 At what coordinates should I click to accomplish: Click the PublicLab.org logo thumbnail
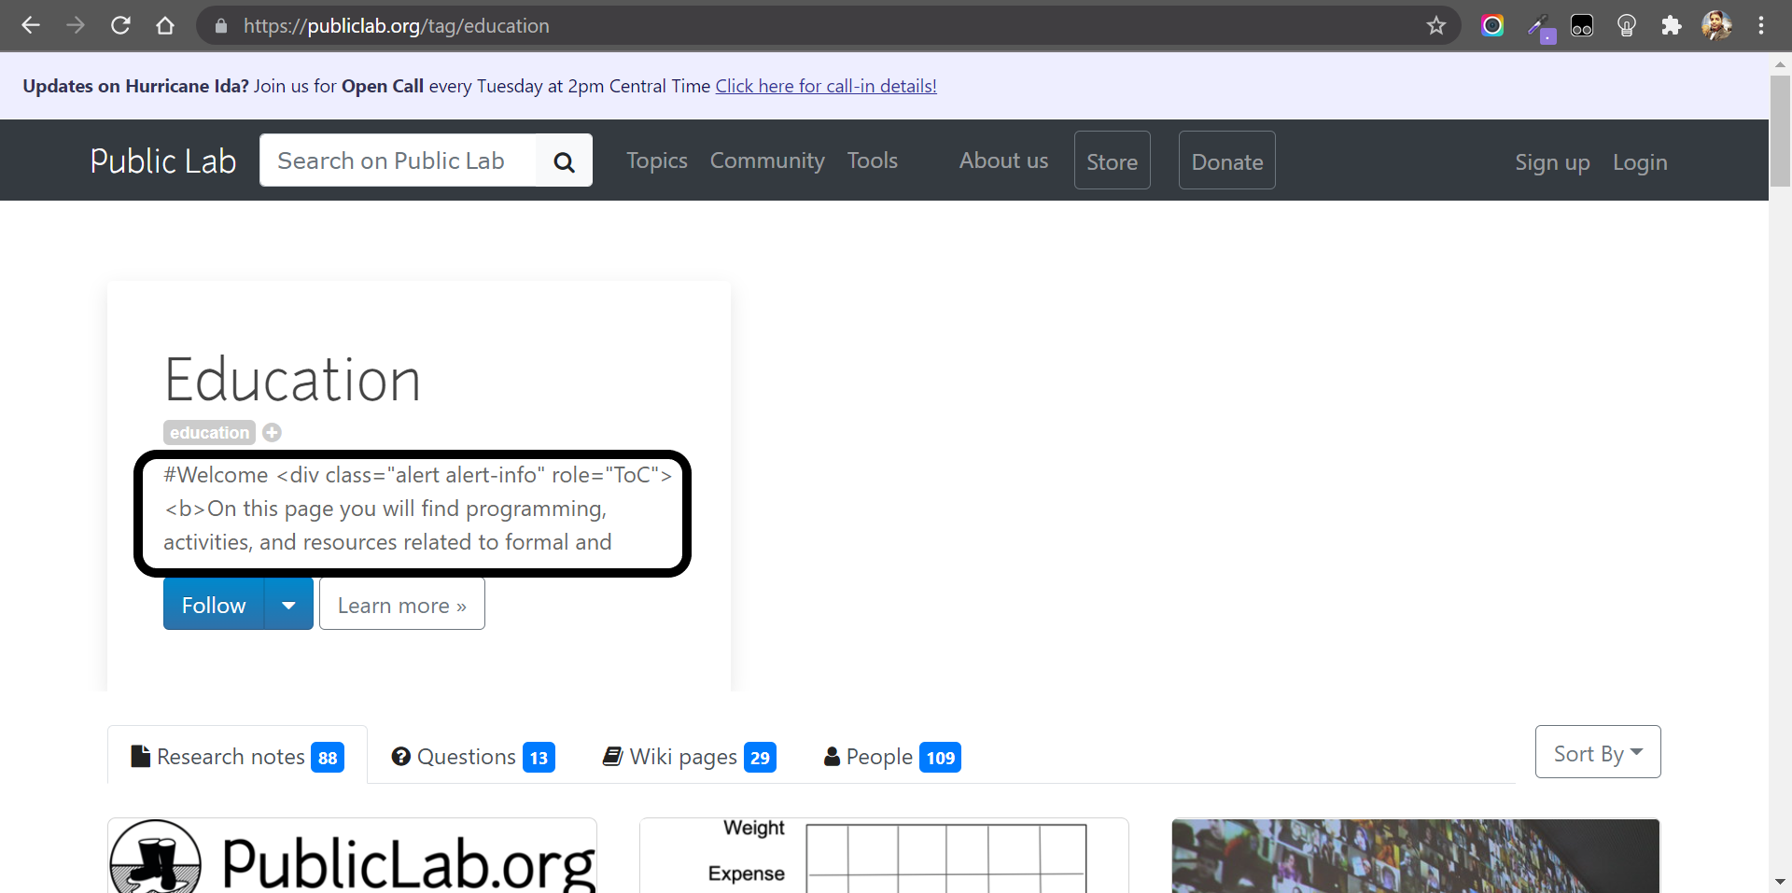(352, 856)
